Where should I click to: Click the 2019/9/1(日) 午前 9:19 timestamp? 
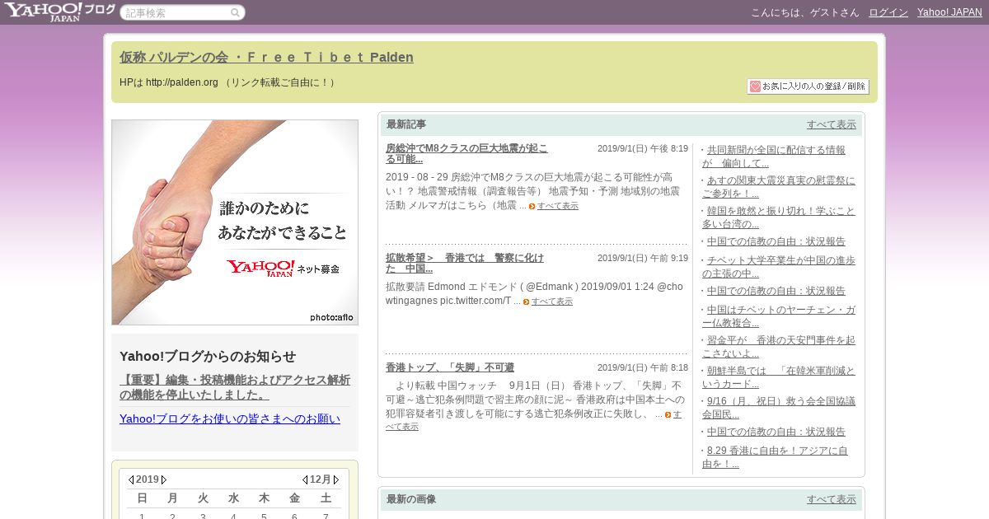643,259
